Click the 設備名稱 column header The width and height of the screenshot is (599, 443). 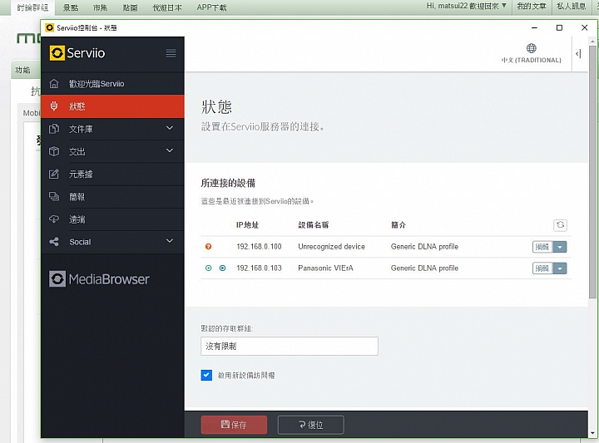tap(314, 224)
